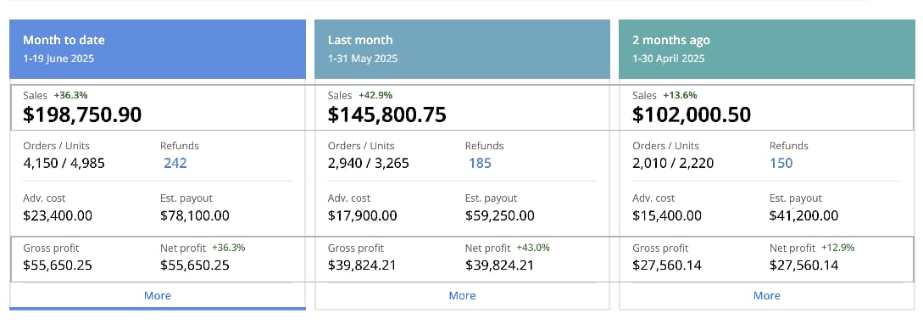
Task: Click the +43.0% net profit badge
Action: (x=533, y=248)
